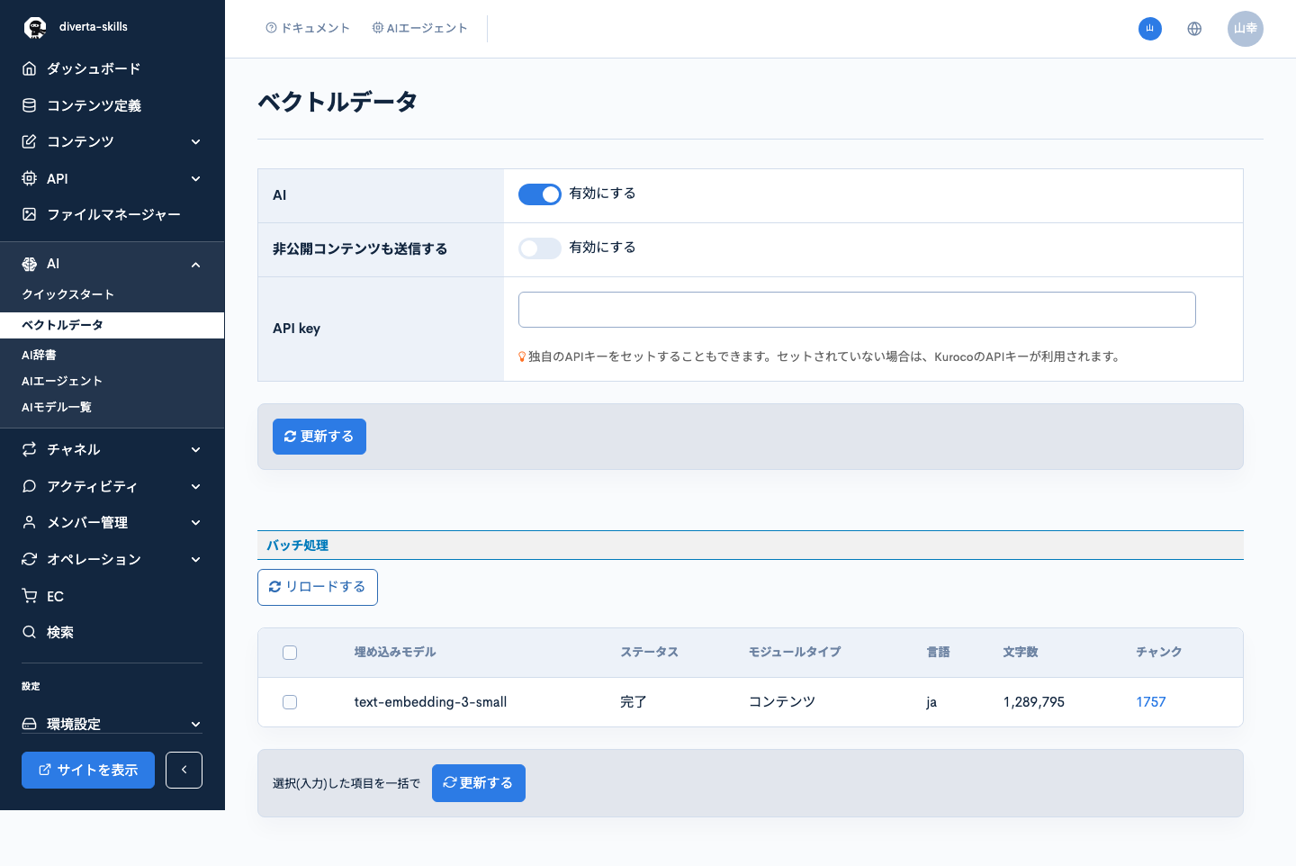1296x866 pixels.
Task: Click the オペレーション refresh icon
Action: coord(30,559)
